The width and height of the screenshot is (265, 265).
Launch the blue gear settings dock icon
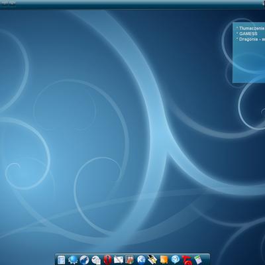point(73,260)
